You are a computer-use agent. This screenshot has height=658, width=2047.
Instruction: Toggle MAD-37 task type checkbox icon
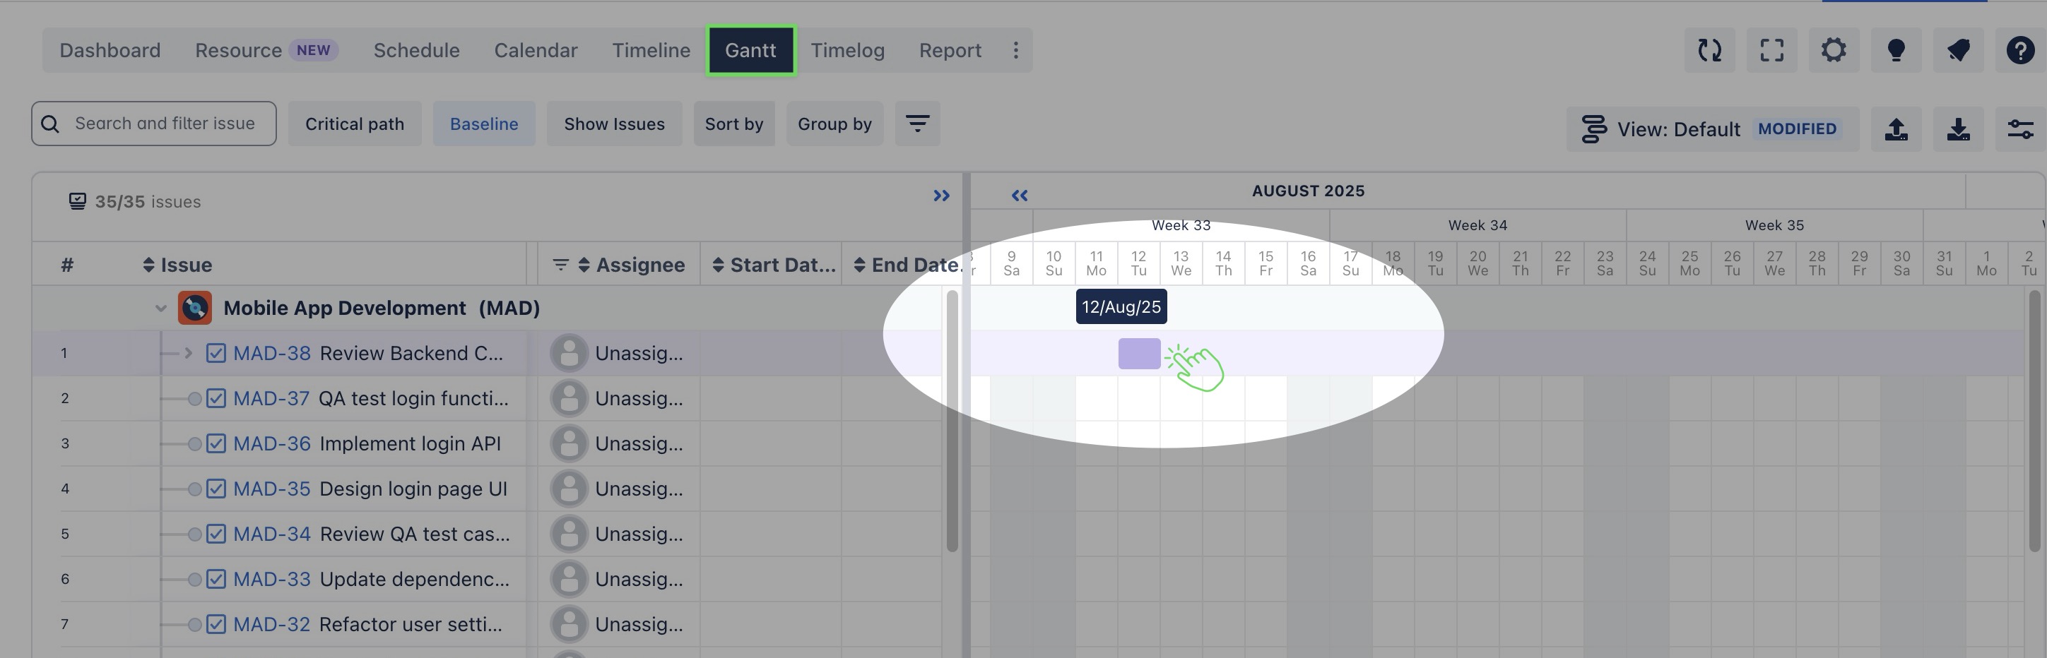tap(216, 398)
